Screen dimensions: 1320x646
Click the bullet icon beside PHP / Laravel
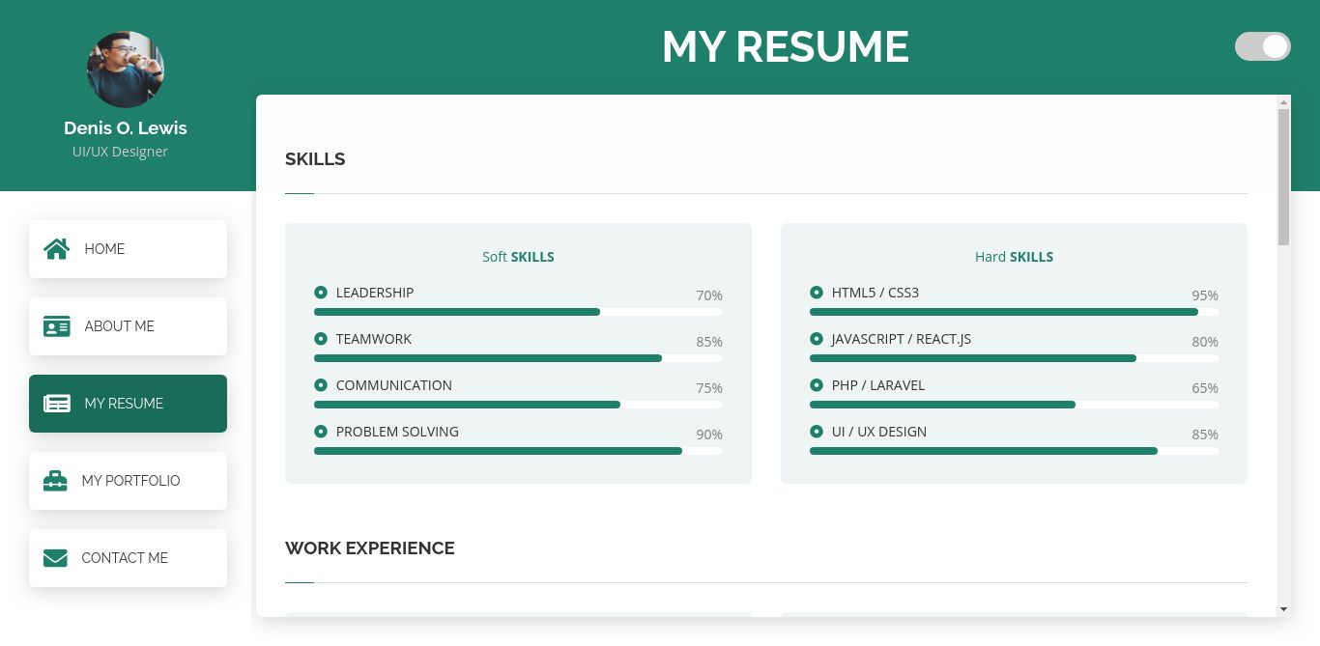[x=817, y=385]
